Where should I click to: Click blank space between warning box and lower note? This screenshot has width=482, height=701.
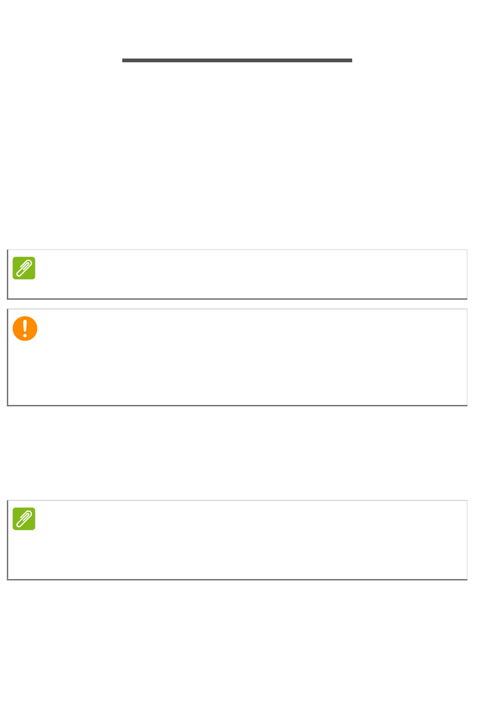tap(237, 452)
